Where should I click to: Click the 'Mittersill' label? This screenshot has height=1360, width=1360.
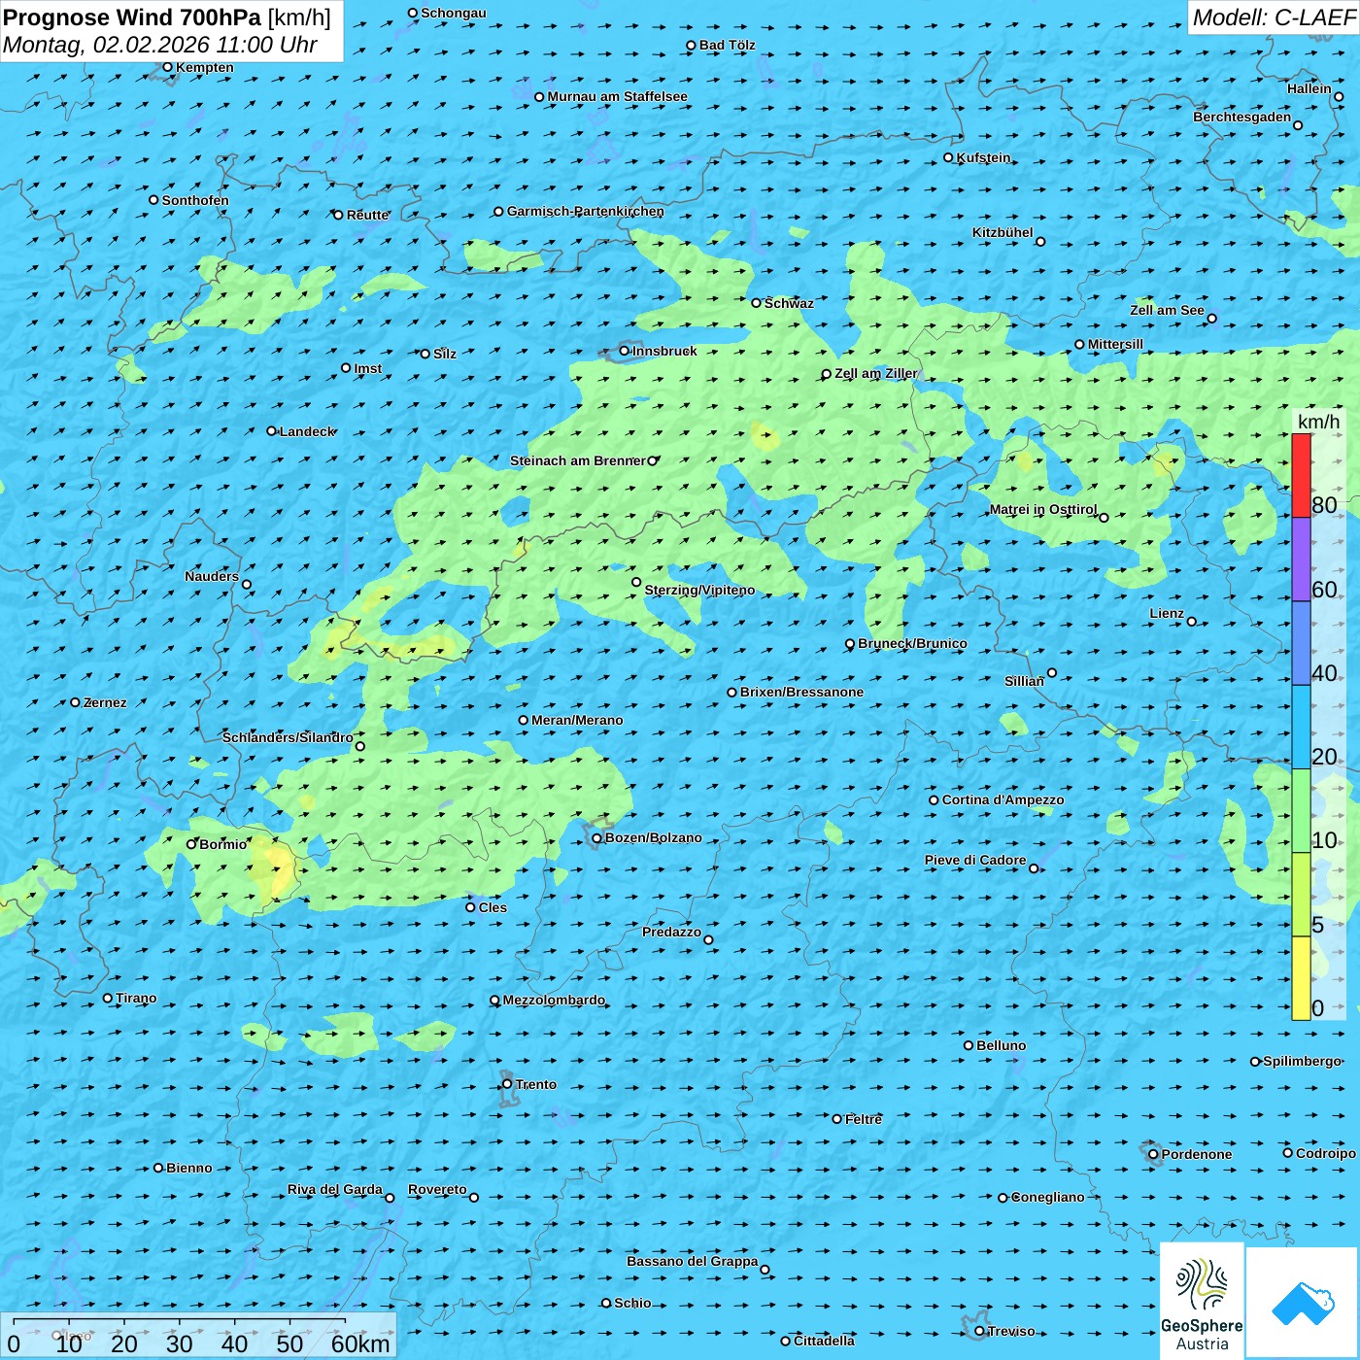pyautogui.click(x=1115, y=344)
